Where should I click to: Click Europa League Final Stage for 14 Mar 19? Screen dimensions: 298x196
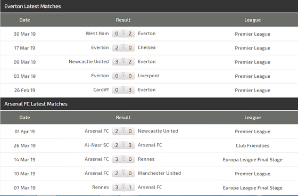click(252, 160)
